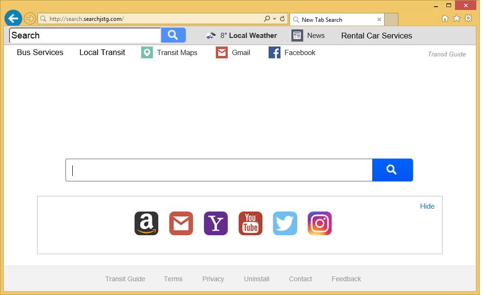The height and width of the screenshot is (295, 483).
Task: Open the YouTube shortcut icon
Action: [x=251, y=223]
